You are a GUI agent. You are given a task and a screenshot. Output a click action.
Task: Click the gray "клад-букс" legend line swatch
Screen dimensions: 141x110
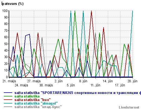coord(8,107)
